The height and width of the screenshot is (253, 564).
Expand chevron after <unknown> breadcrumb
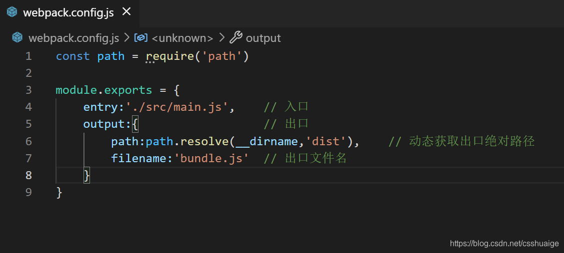click(x=221, y=38)
